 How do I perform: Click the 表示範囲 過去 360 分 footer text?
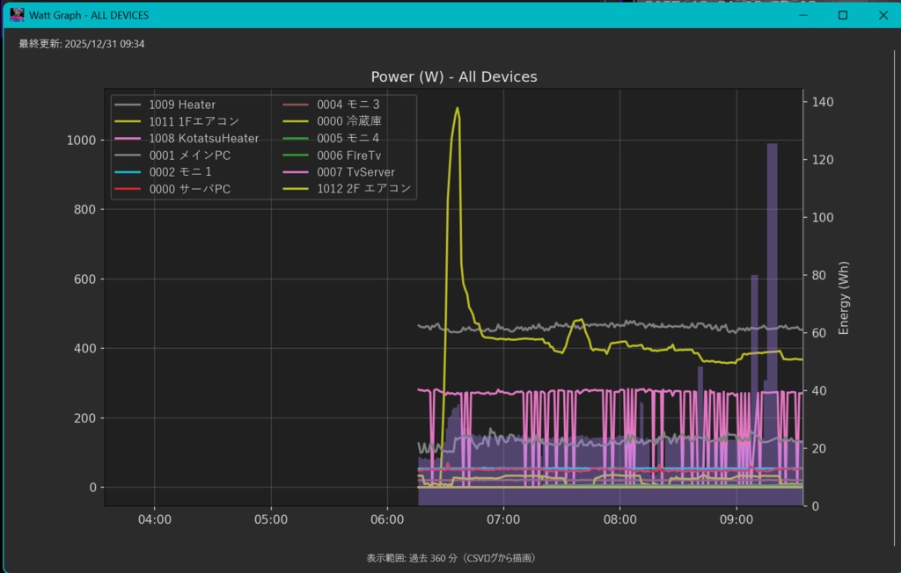450,557
